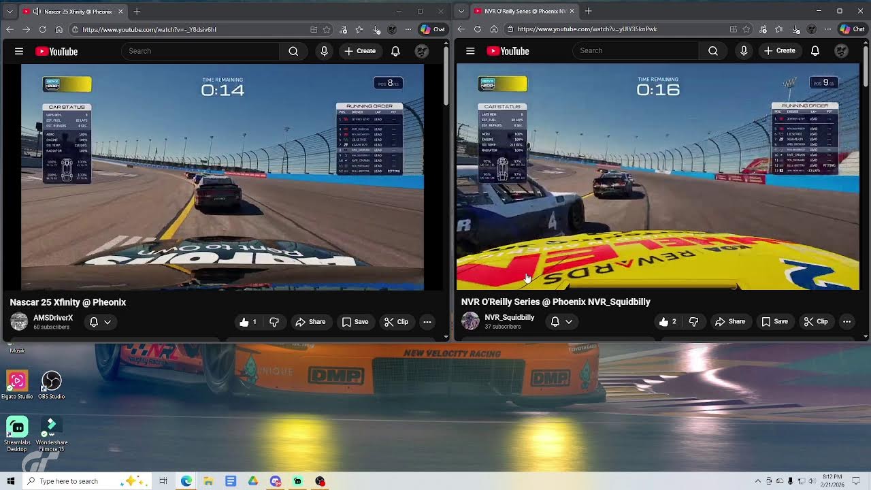Add left page to favorites with star icon

pos(327,29)
